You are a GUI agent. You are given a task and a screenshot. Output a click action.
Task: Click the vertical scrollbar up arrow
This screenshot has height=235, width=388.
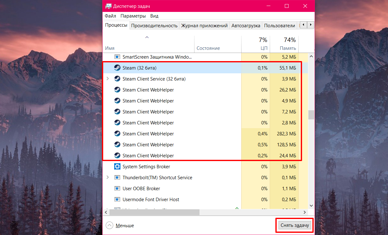pyautogui.click(x=311, y=56)
